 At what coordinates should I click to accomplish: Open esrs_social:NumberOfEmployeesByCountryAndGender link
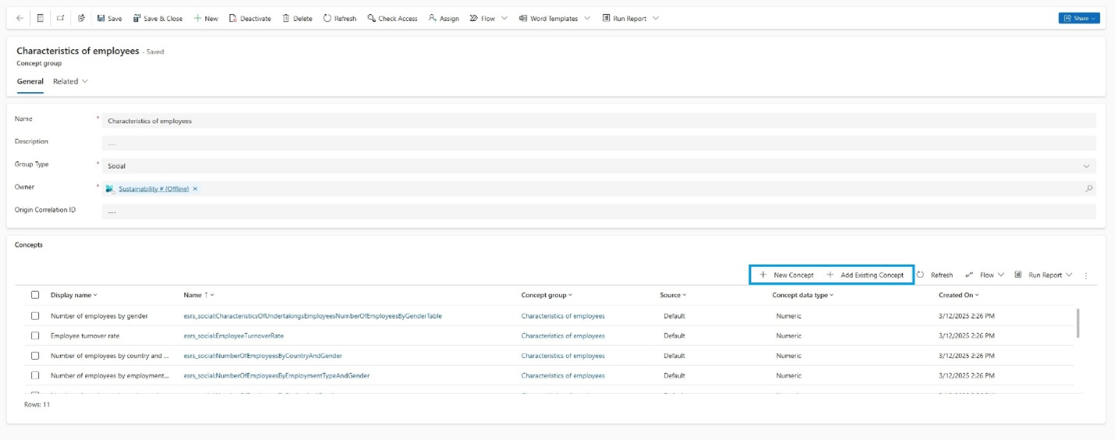click(x=263, y=356)
